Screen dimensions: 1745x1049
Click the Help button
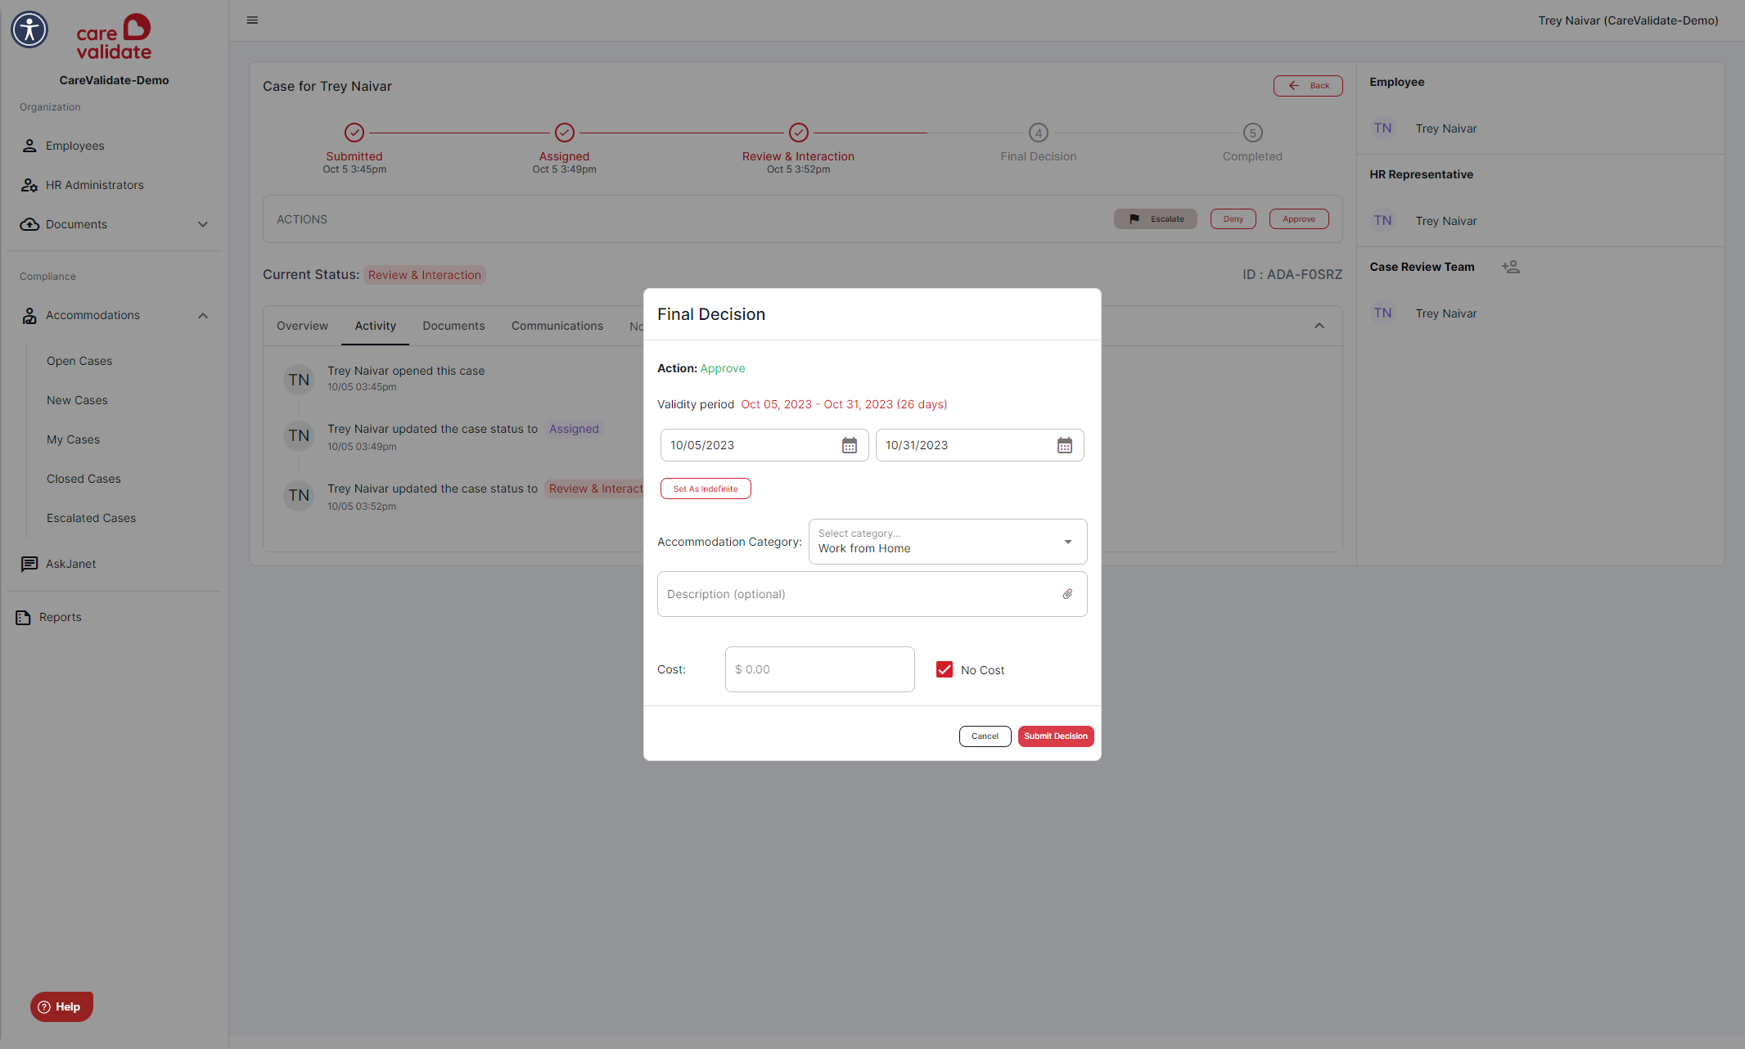click(x=61, y=1006)
